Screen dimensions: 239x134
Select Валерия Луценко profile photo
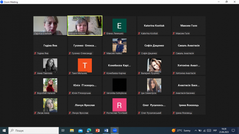(x=154, y=65)
